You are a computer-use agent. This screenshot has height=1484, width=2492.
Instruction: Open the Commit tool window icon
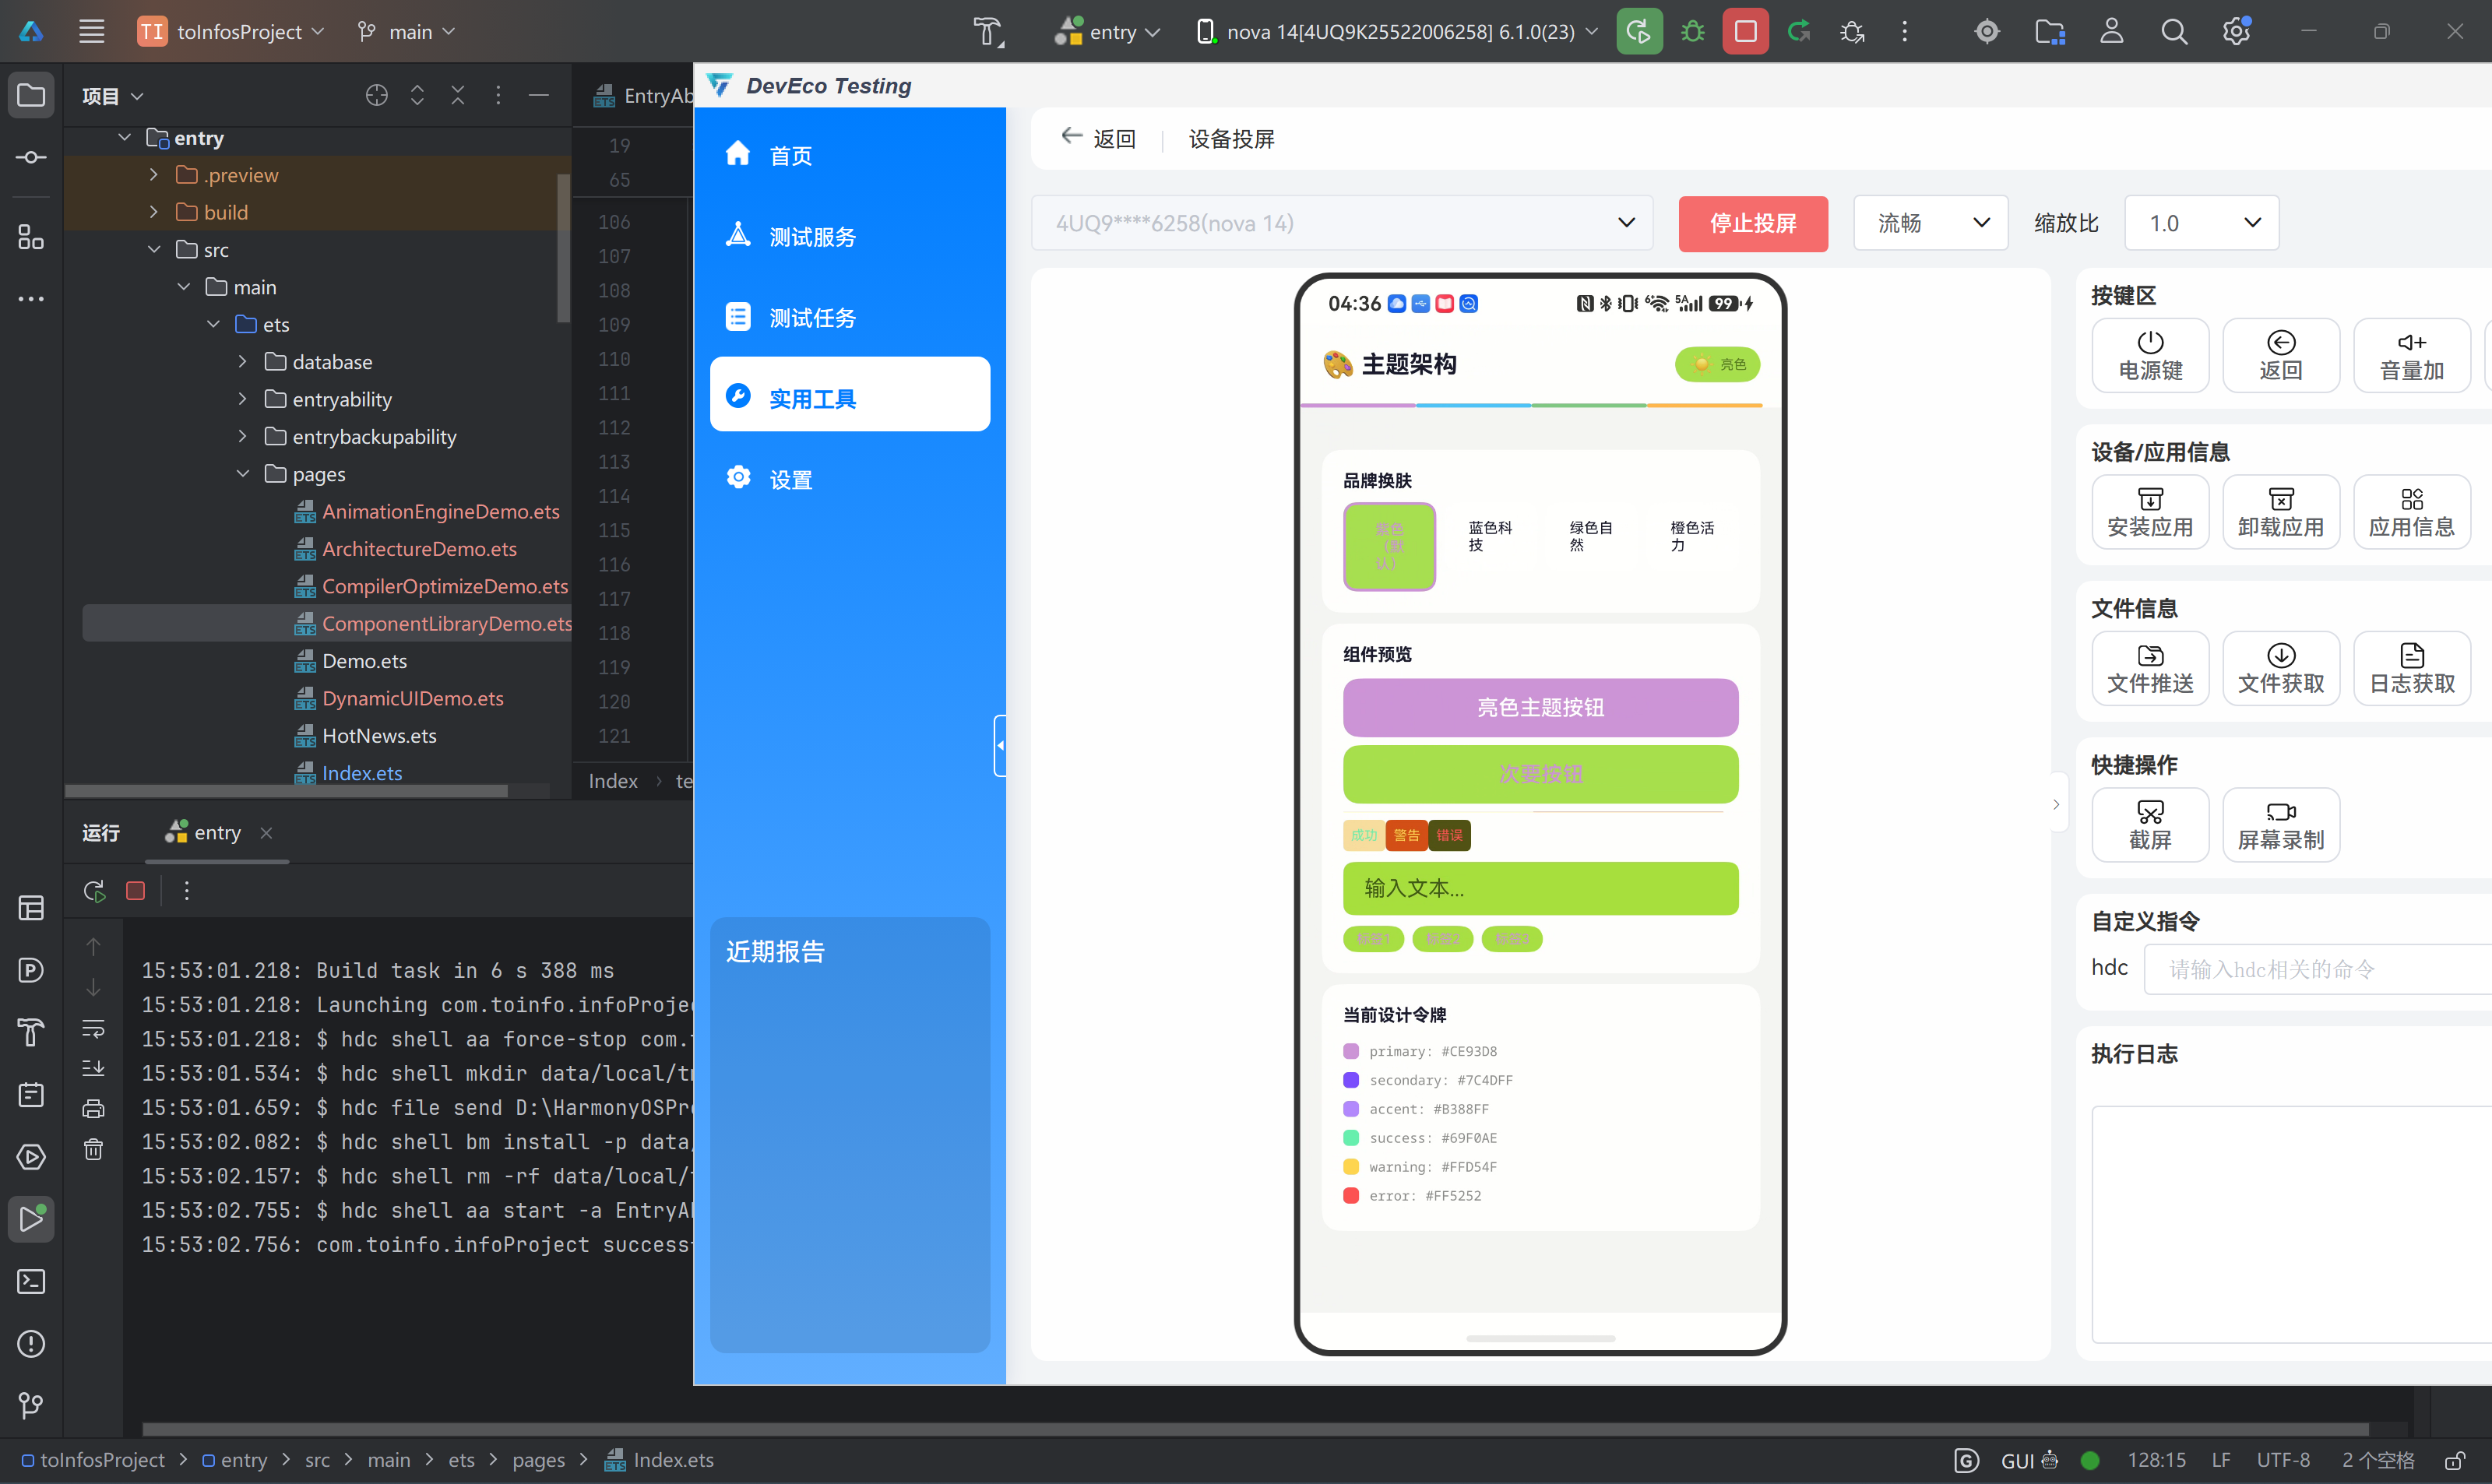point(31,157)
